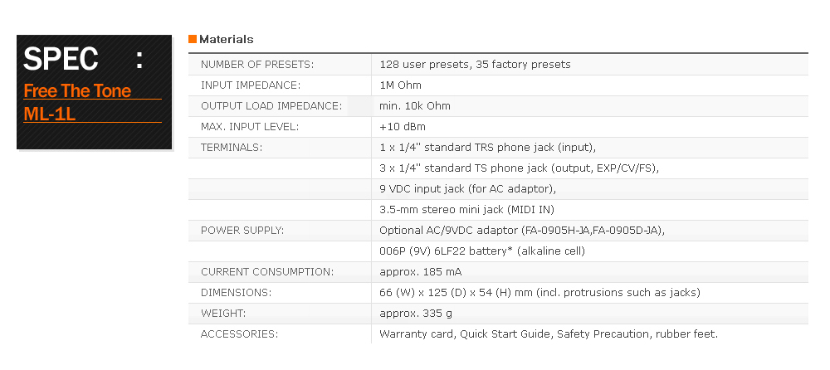Click the 1M Ohm value
The image size is (830, 370).
[x=400, y=85]
